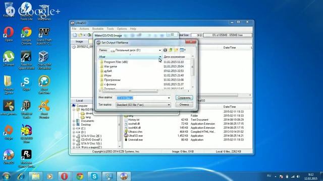Image resolution: width=323 pixels, height=181 pixels.
Task: Select the Origin desktop icon
Action: (9, 132)
